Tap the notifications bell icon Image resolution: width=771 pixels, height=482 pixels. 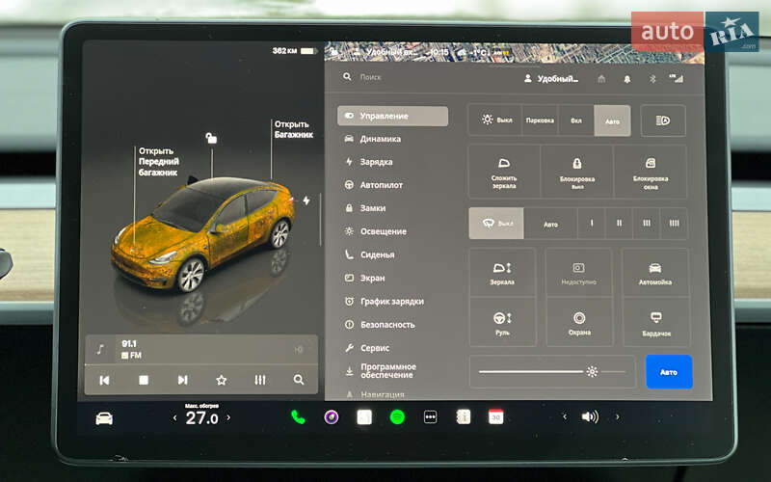(627, 79)
